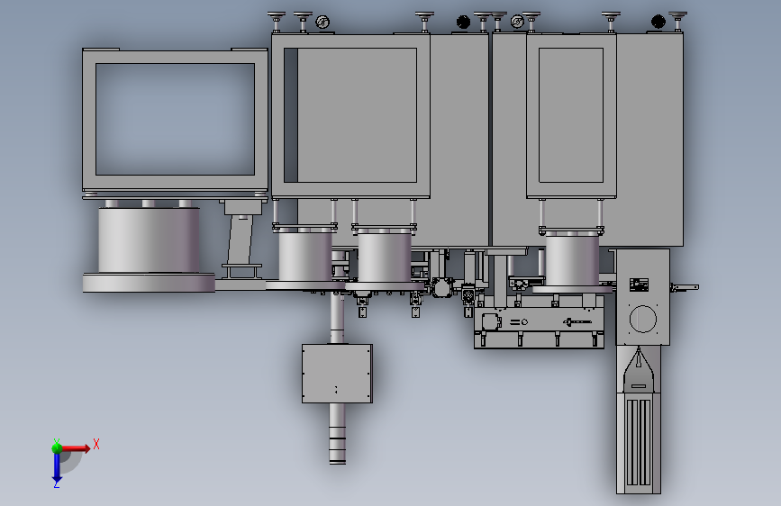The width and height of the screenshot is (781, 506).
Task: Select the slotted vertical conveyor at bottom right
Action: 639,442
